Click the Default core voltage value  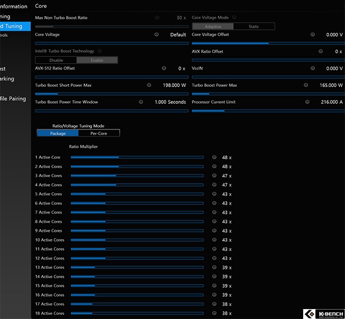click(178, 34)
